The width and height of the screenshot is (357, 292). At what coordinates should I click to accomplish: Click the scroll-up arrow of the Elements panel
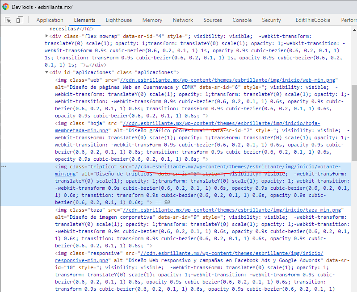point(354,30)
